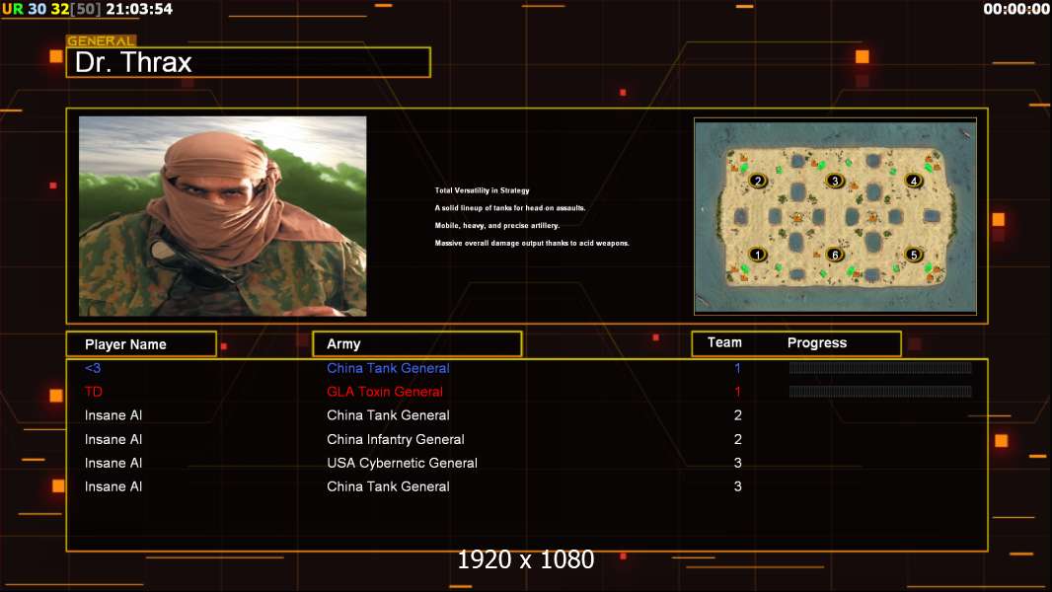Click start position marker 1 on the map
This screenshot has height=592, width=1052.
(x=758, y=255)
